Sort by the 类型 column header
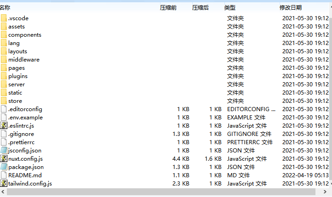Image resolution: width=332 pixels, height=197 pixels. pos(230,8)
